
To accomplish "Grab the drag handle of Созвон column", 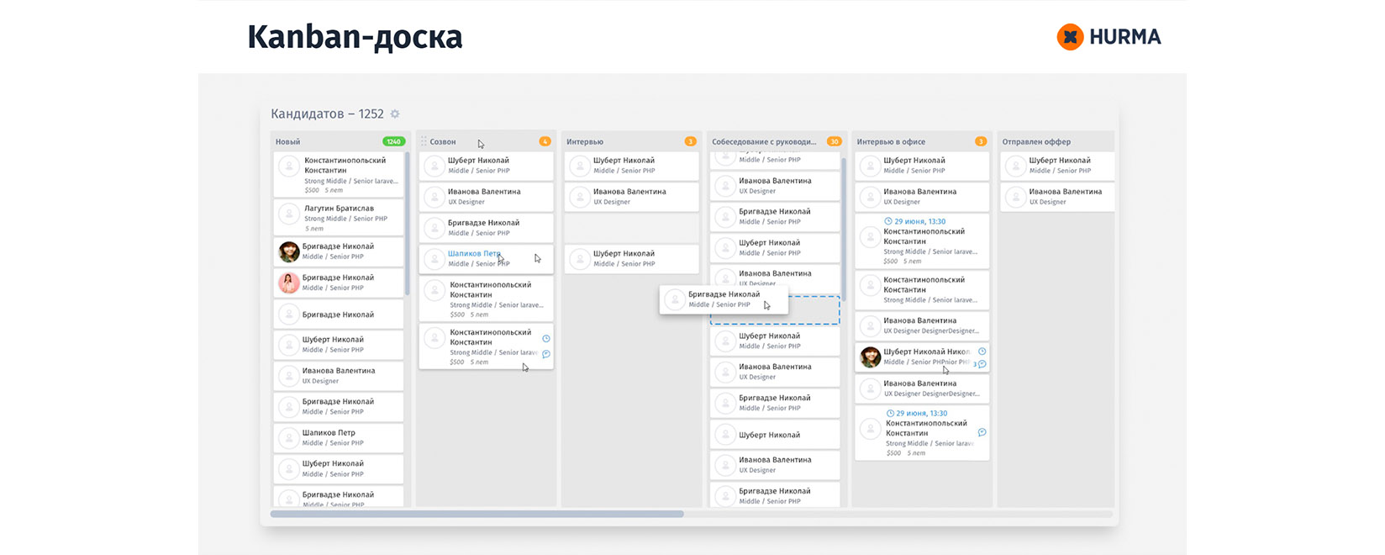I will [424, 141].
